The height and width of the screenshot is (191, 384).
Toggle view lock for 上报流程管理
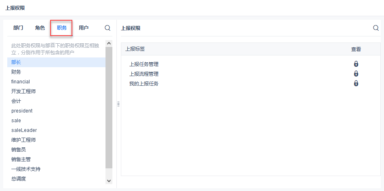coord(356,74)
